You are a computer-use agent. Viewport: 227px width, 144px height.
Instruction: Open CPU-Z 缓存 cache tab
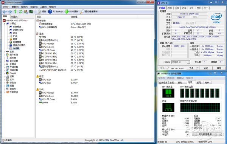[x=169, y=8]
